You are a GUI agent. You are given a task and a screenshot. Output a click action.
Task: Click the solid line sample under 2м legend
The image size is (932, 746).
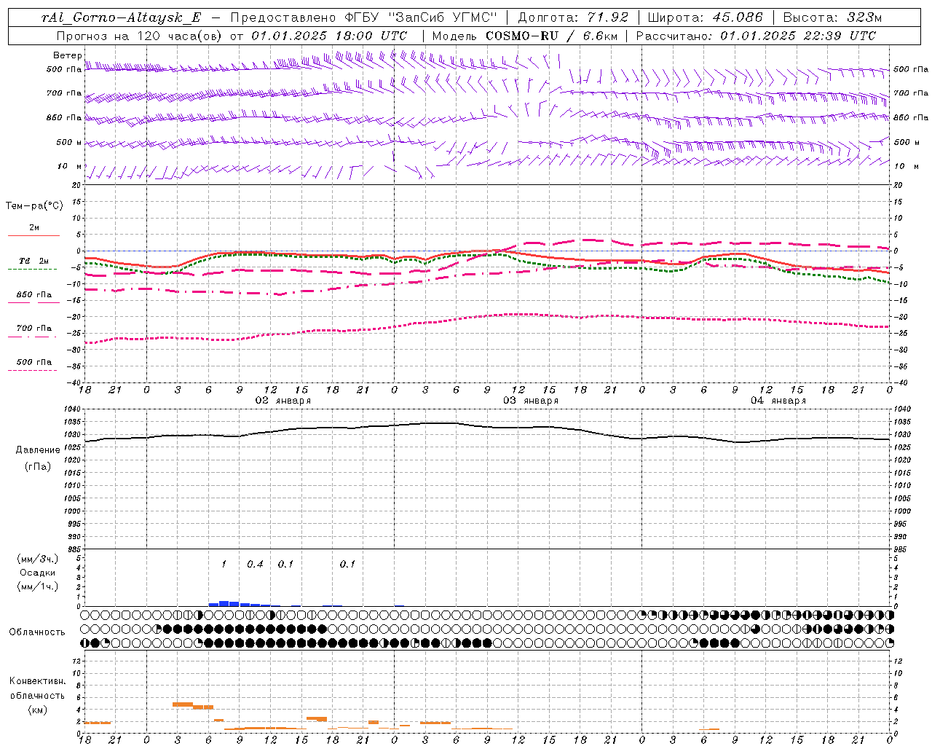(33, 235)
